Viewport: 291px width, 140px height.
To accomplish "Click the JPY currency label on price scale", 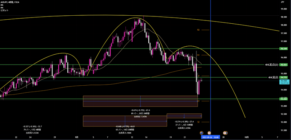I will click(283, 2).
